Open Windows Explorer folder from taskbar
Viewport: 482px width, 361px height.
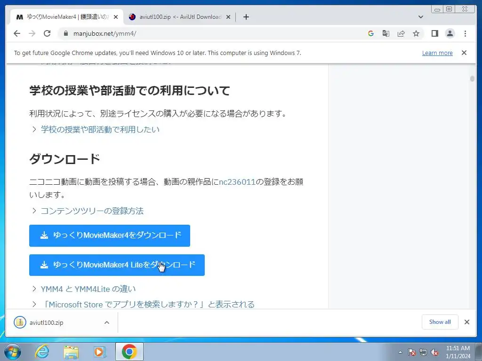click(x=71, y=352)
